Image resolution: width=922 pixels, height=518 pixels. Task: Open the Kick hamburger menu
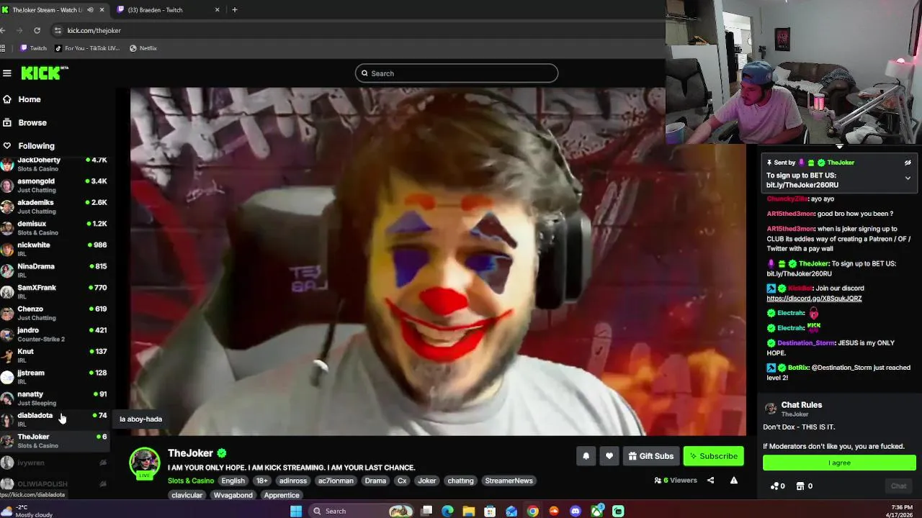7,73
